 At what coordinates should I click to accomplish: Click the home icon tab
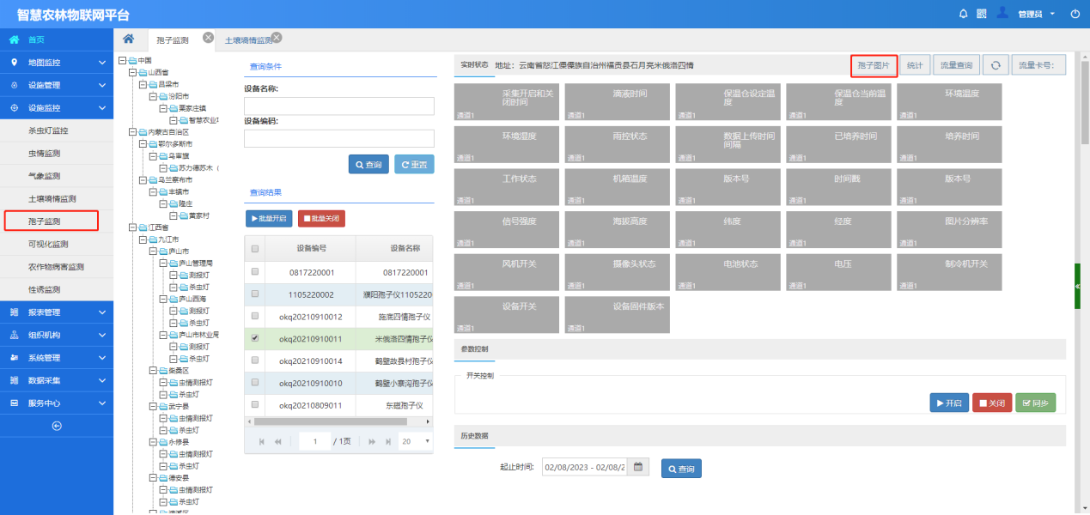(128, 39)
